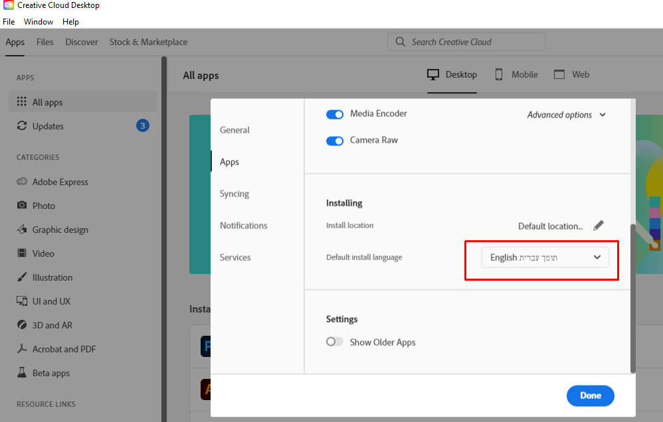The height and width of the screenshot is (422, 663).
Task: Click the Desktop monitor icon
Action: coord(433,75)
